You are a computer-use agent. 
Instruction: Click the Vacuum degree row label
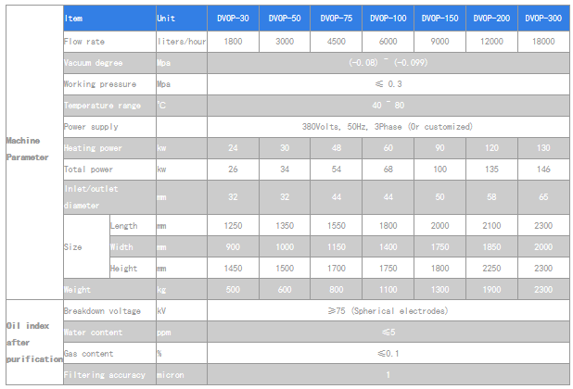coord(90,63)
